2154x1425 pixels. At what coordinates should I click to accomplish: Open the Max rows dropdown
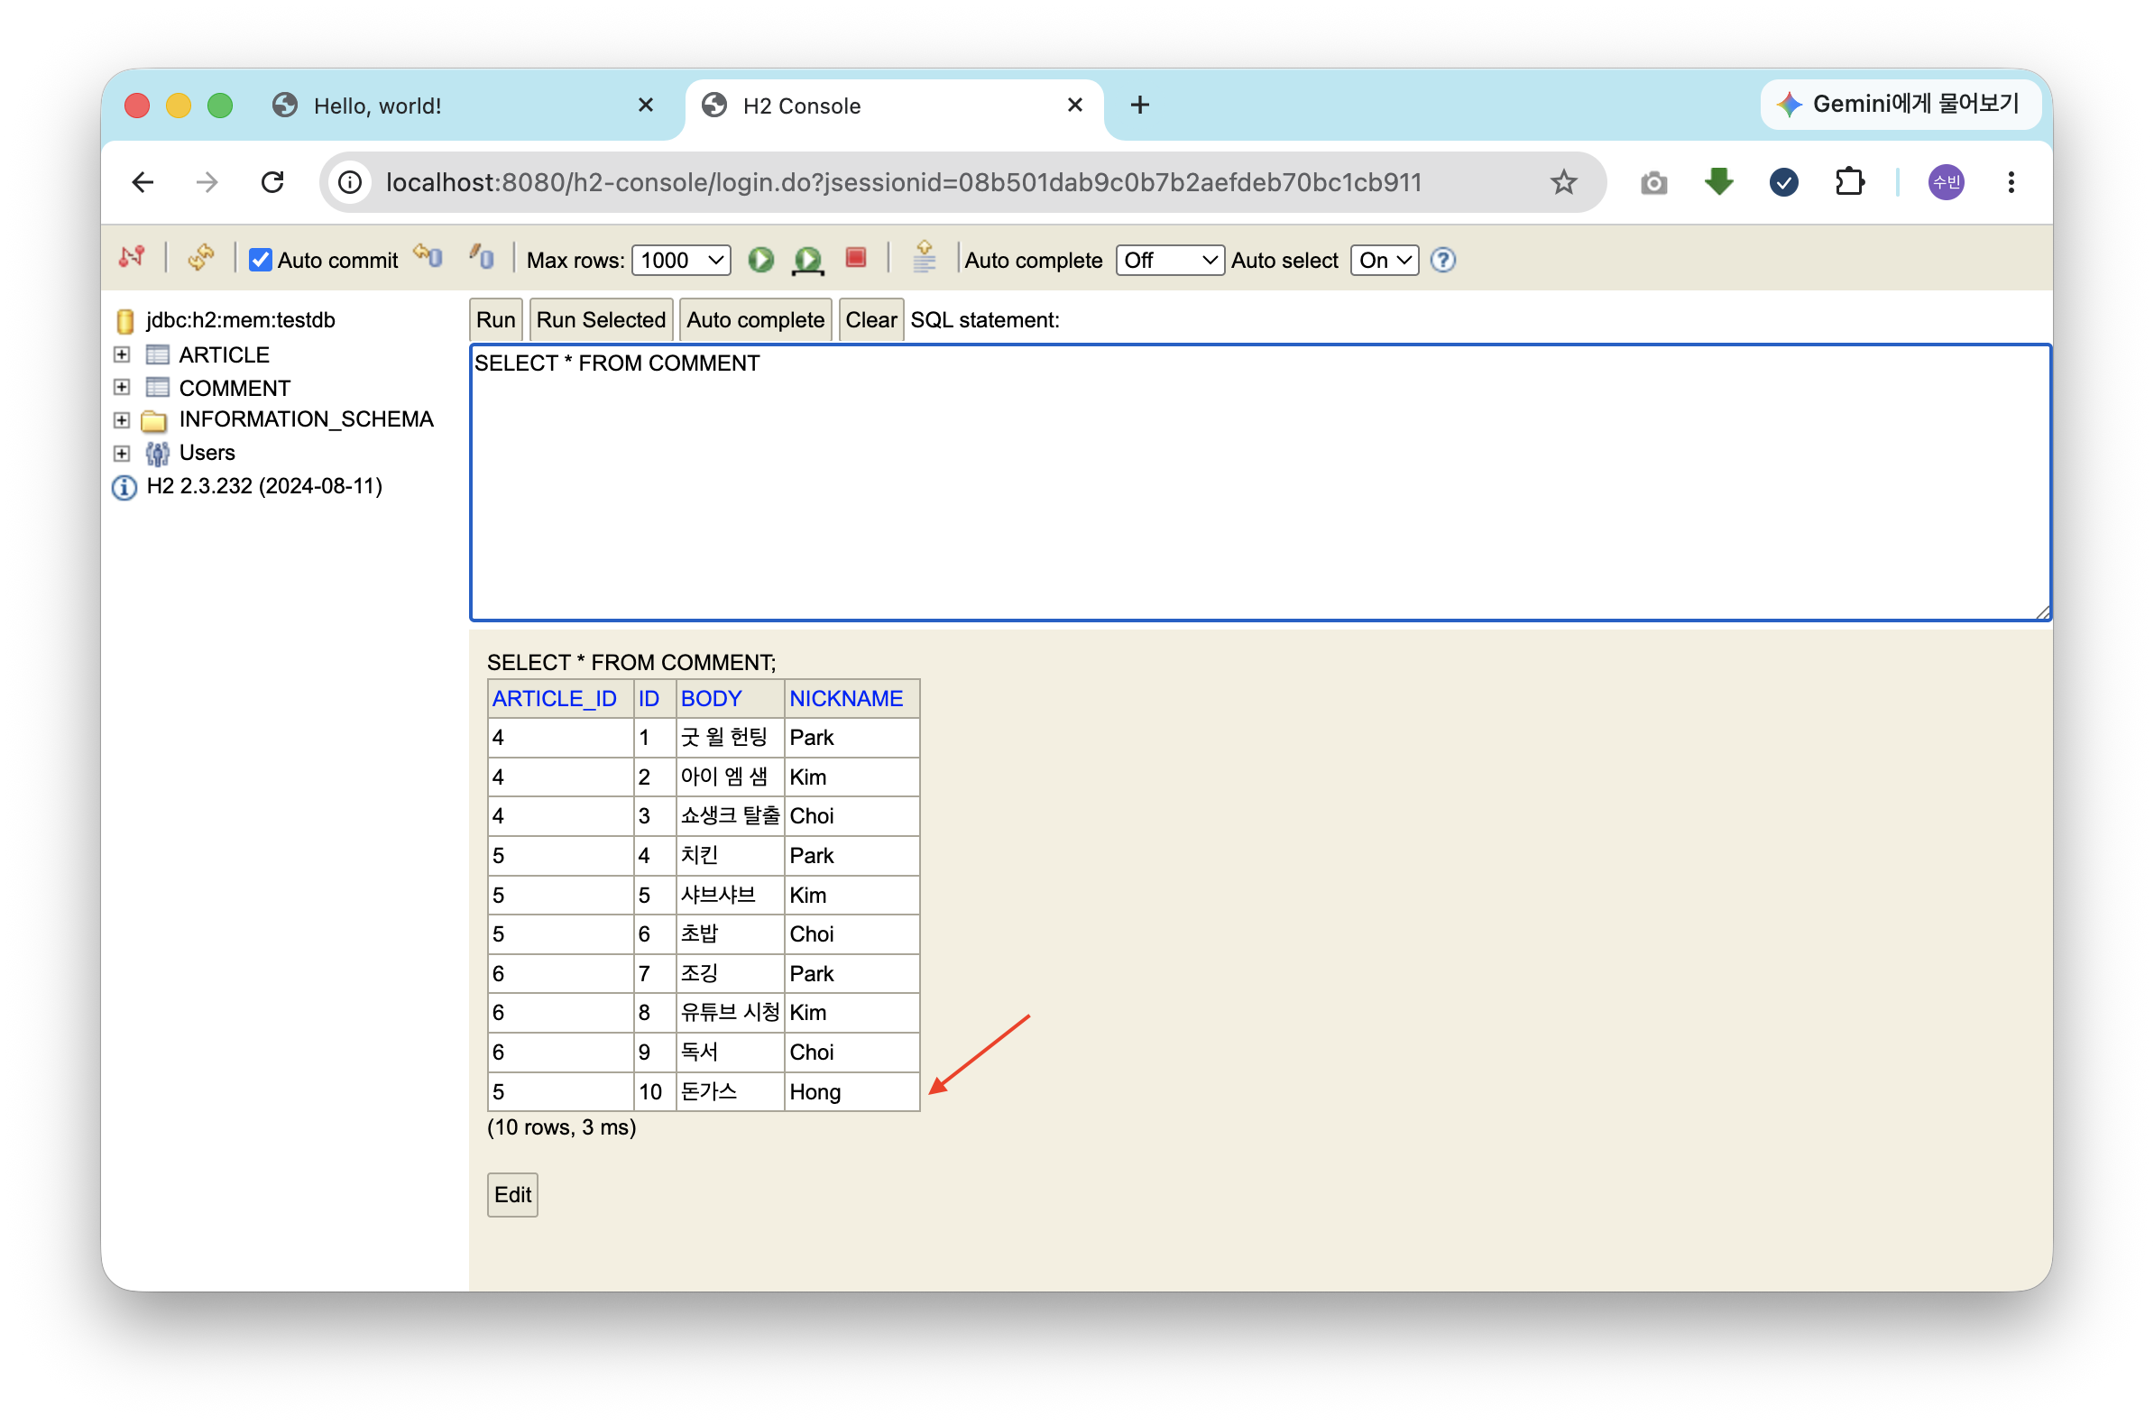681,261
